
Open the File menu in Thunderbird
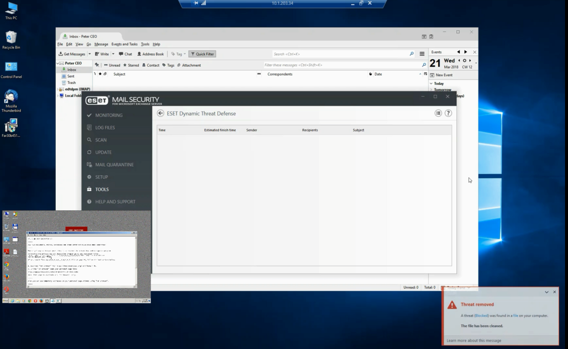click(x=60, y=44)
